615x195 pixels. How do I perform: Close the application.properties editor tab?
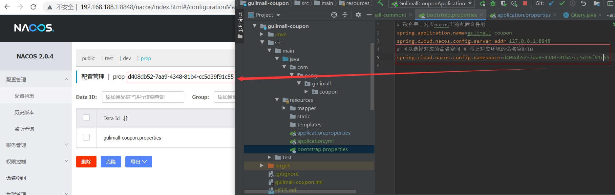click(555, 15)
